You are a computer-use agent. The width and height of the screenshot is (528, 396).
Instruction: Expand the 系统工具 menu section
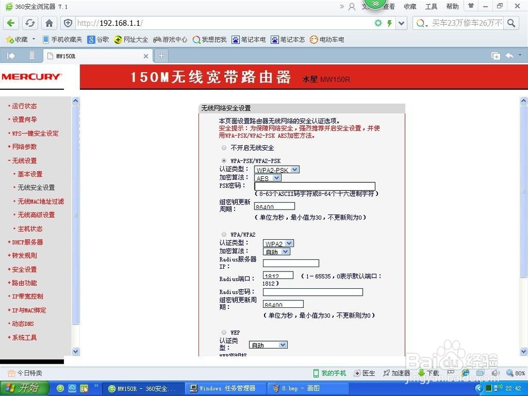click(24, 337)
